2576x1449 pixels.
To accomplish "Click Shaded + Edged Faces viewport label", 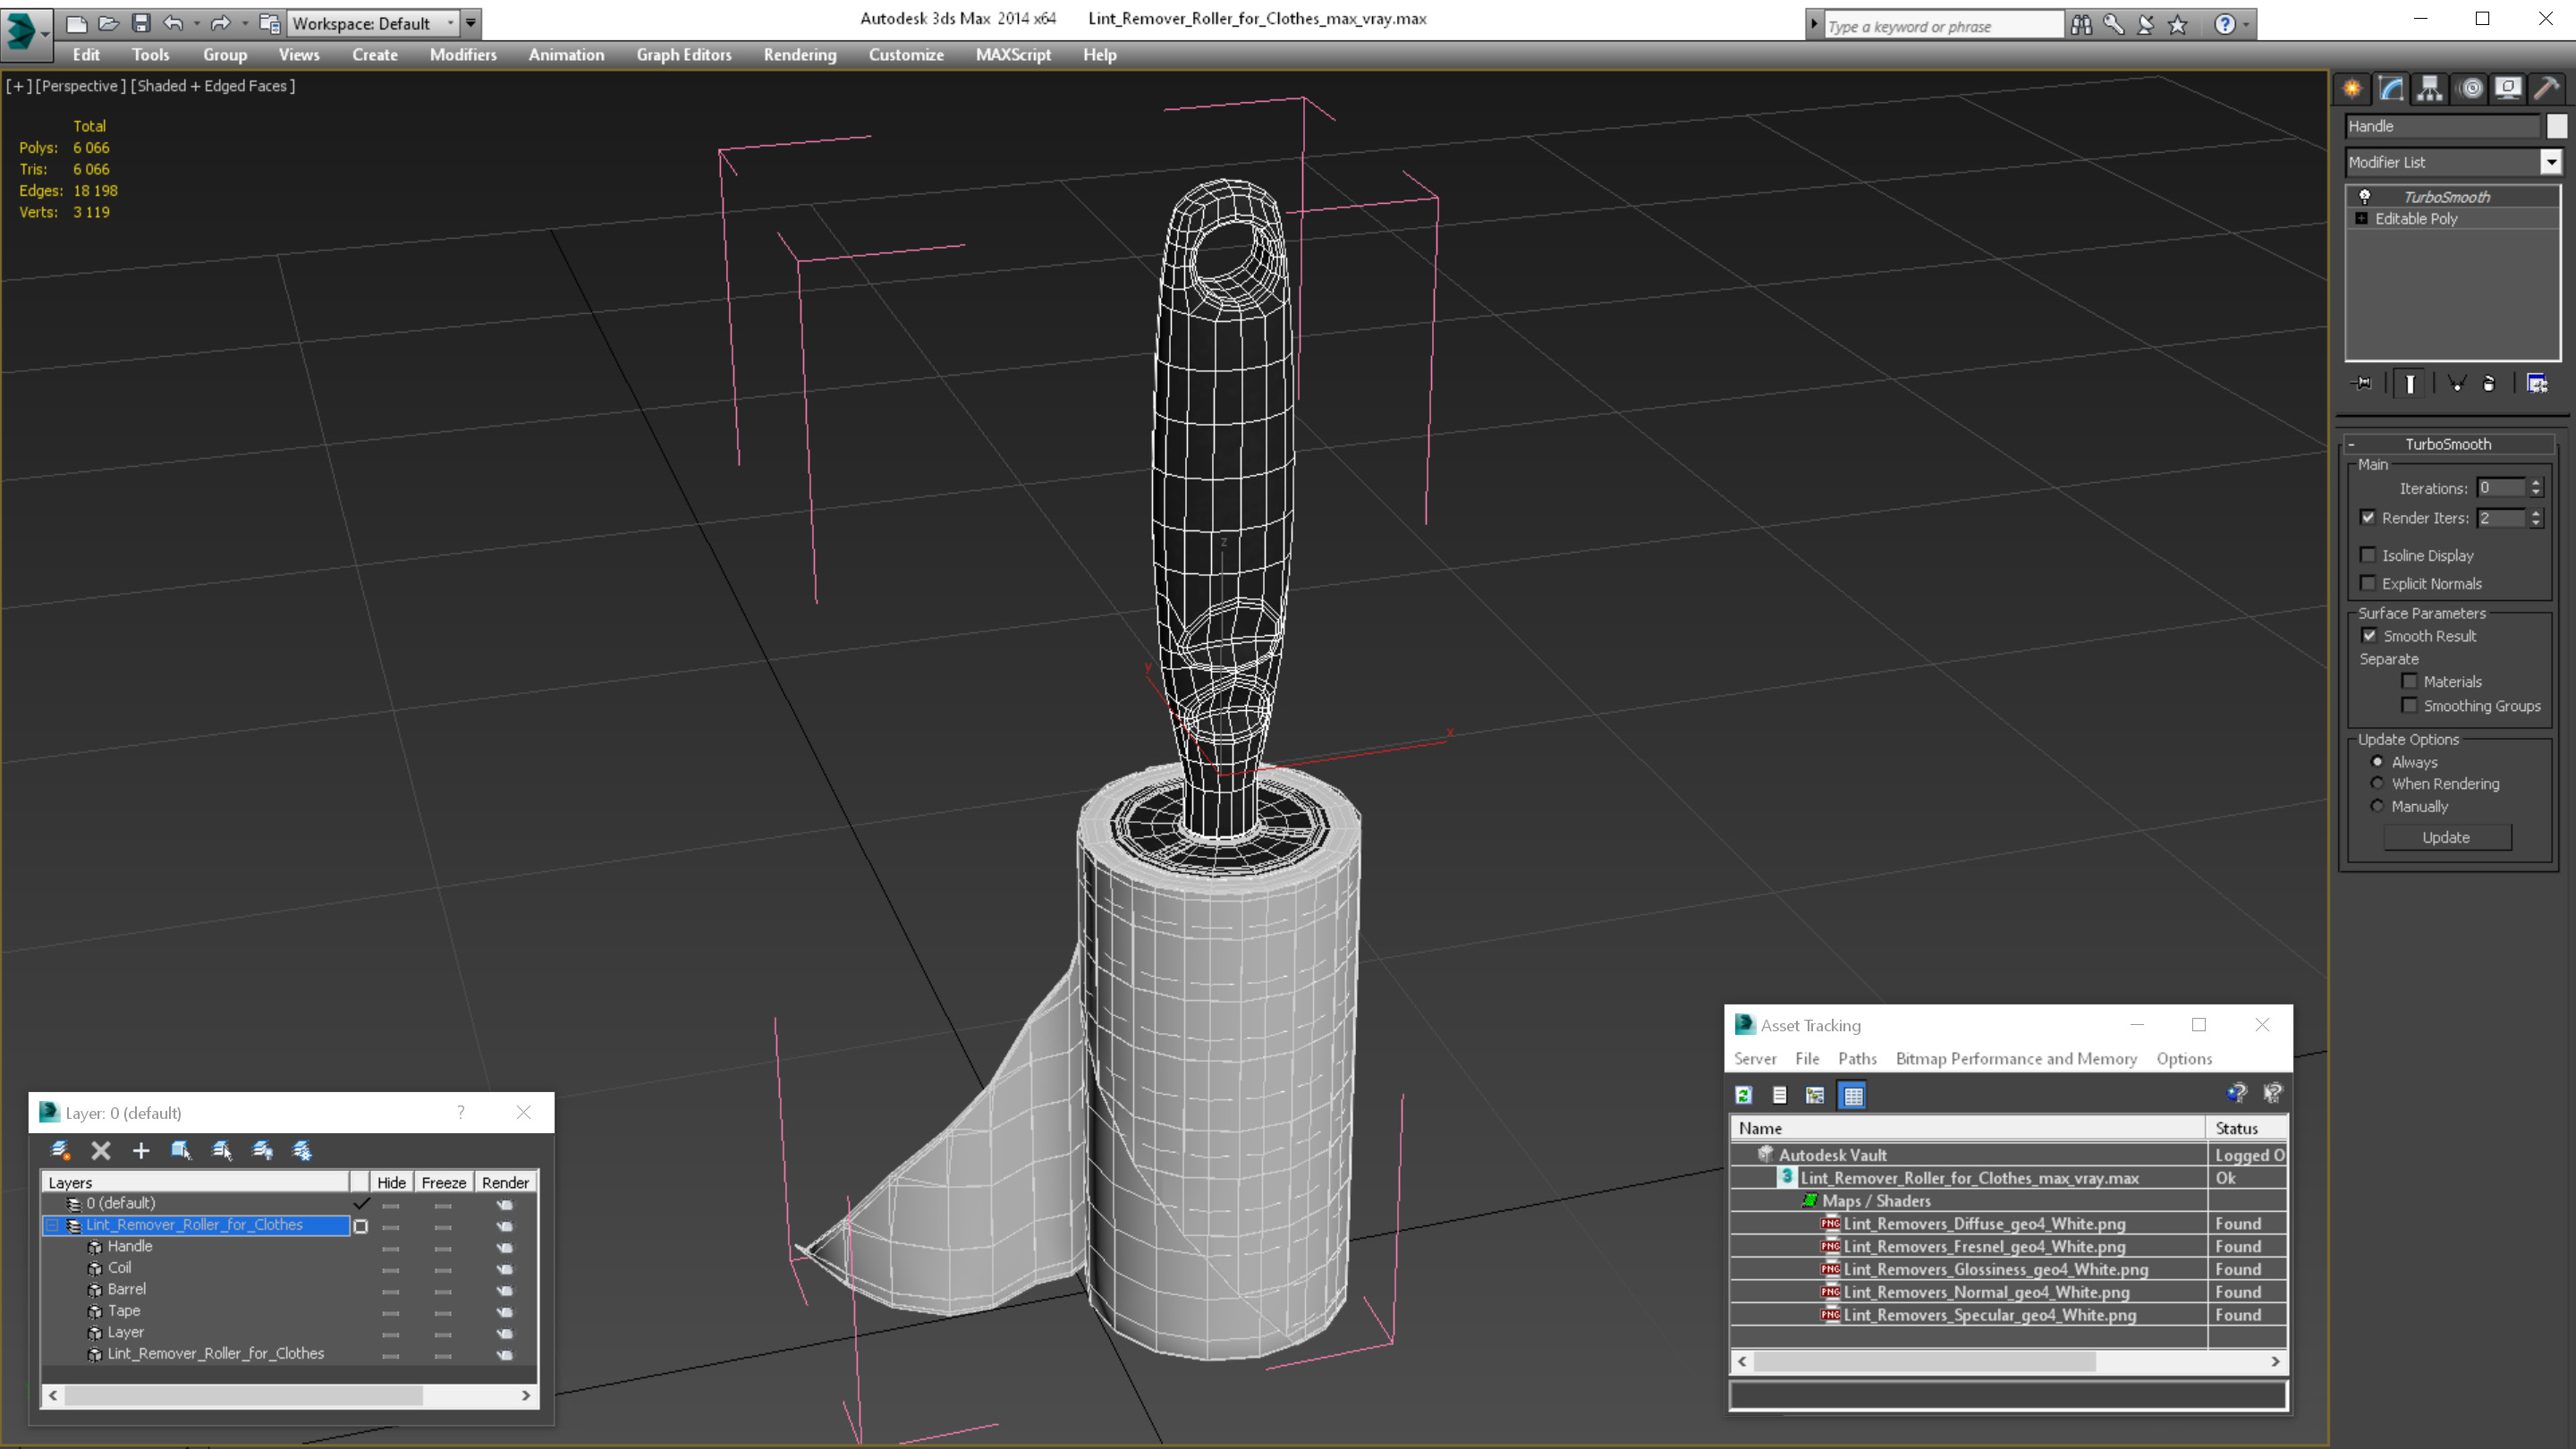I will click(x=213, y=86).
